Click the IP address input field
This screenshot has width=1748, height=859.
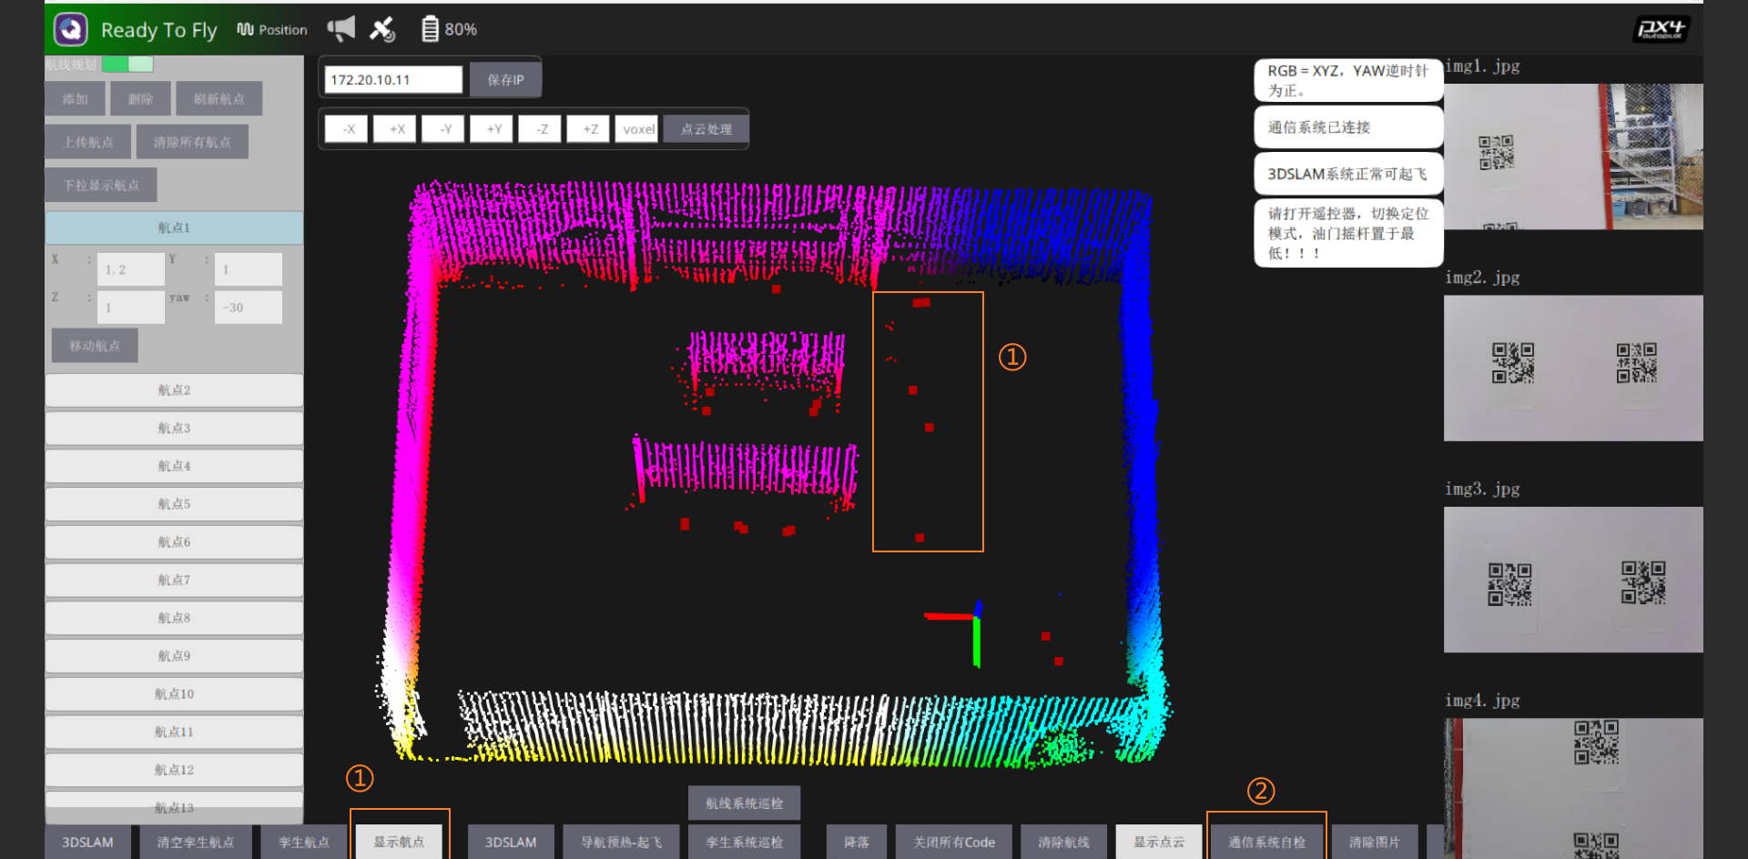click(x=393, y=79)
